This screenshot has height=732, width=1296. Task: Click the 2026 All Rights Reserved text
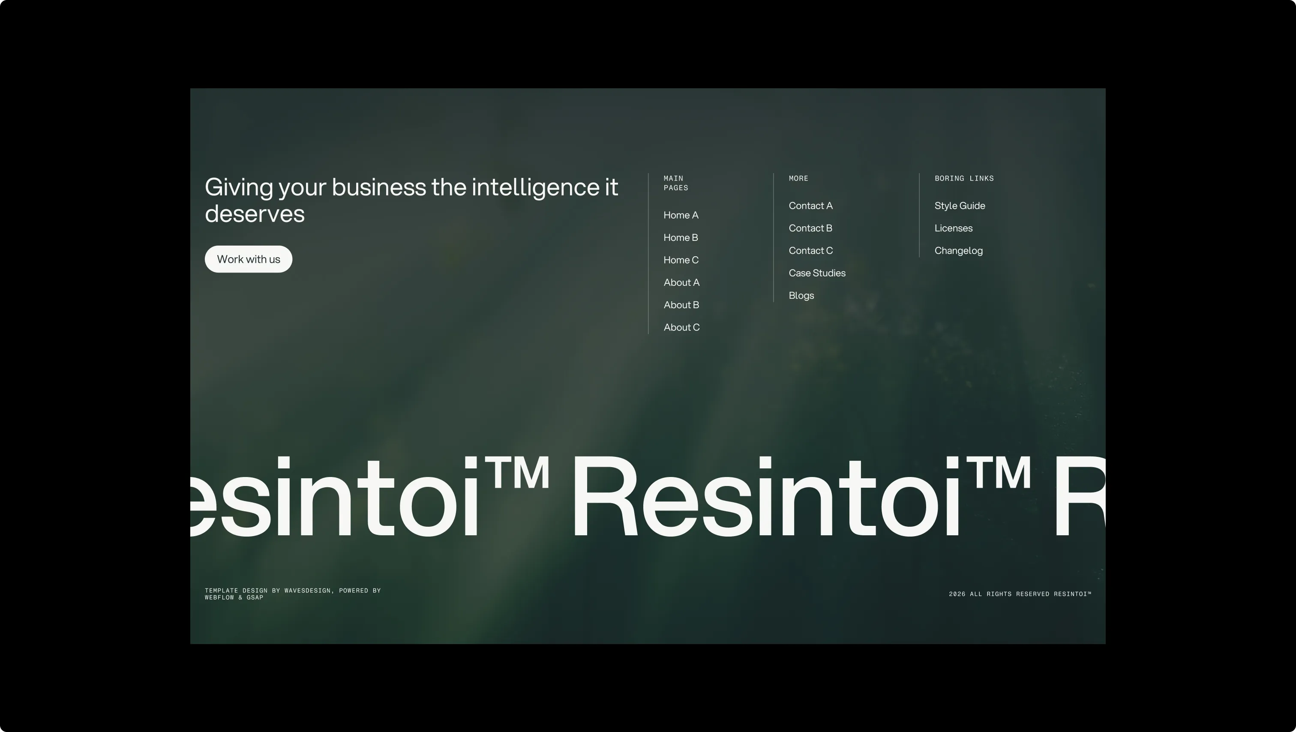point(1020,594)
